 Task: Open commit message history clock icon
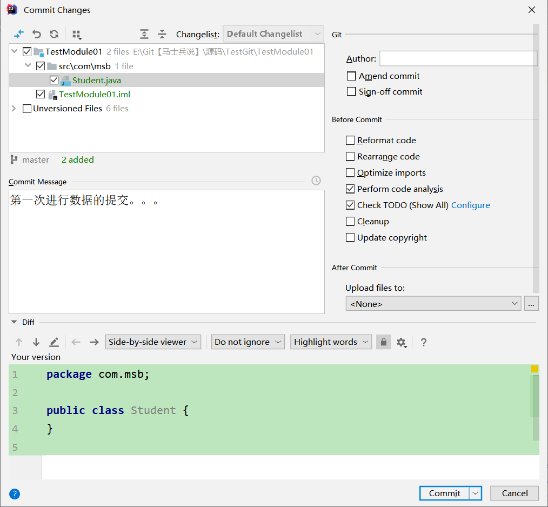click(x=316, y=181)
